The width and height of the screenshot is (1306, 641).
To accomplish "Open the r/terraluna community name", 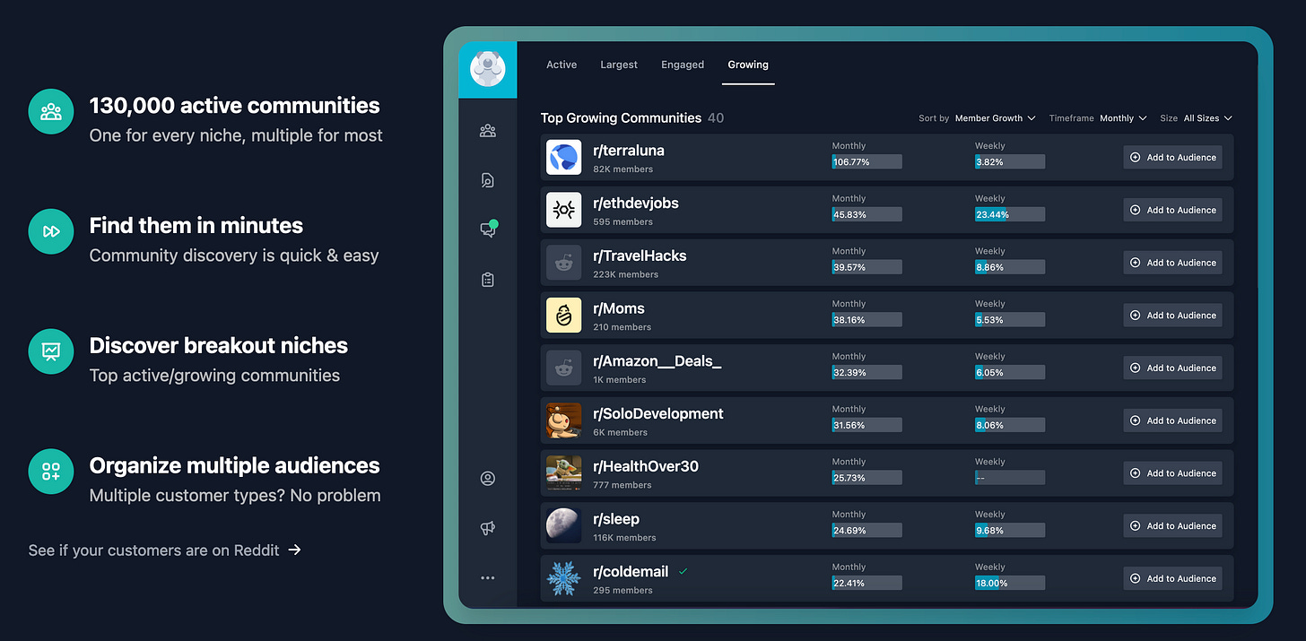I will click(629, 151).
